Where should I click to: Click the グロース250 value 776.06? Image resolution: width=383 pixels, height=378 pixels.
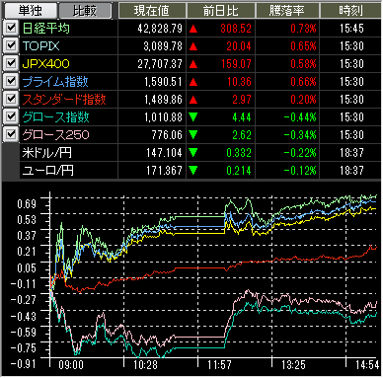click(x=167, y=135)
